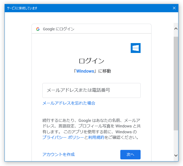
Task: Focus the email or phone number field
Action: click(91, 90)
